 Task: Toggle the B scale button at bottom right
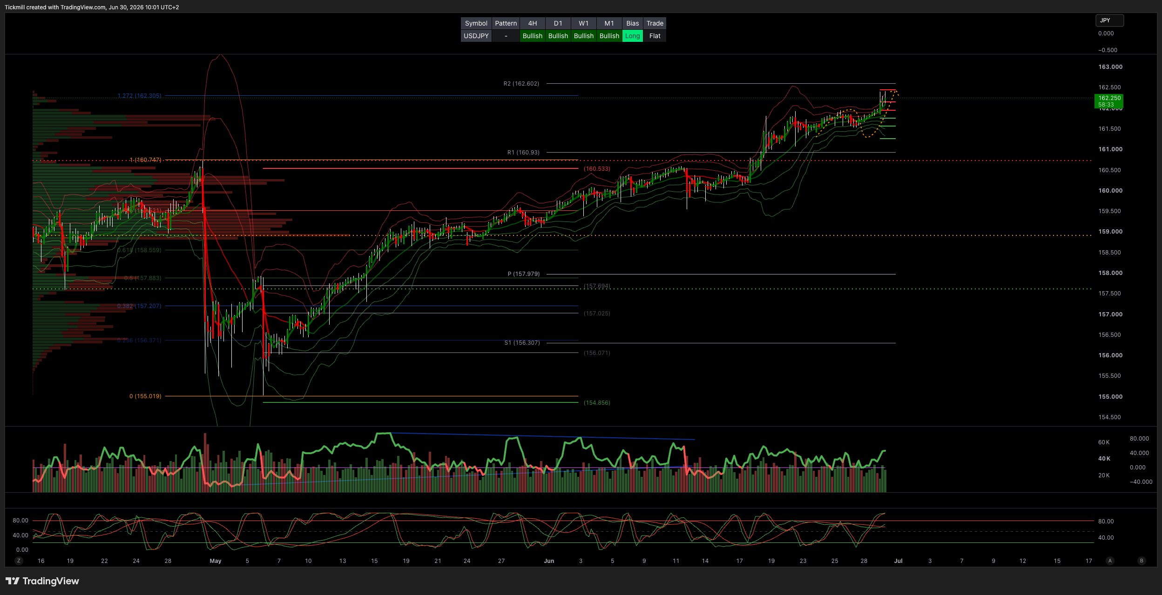point(1142,561)
